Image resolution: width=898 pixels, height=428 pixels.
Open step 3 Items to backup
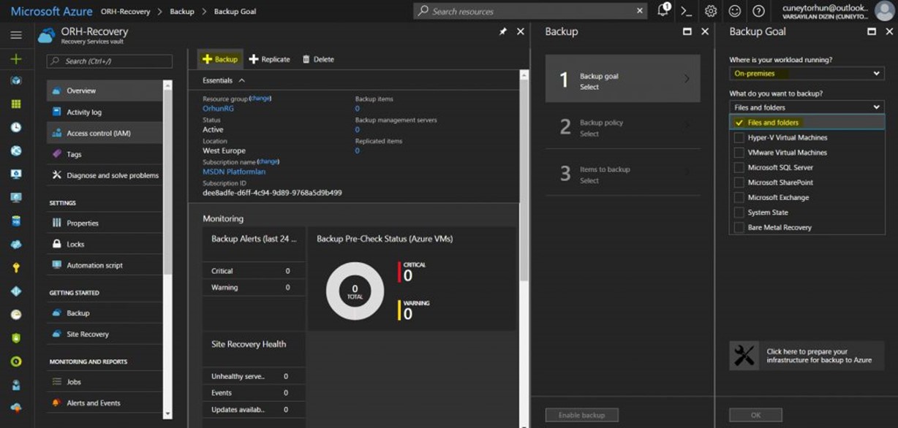point(623,174)
